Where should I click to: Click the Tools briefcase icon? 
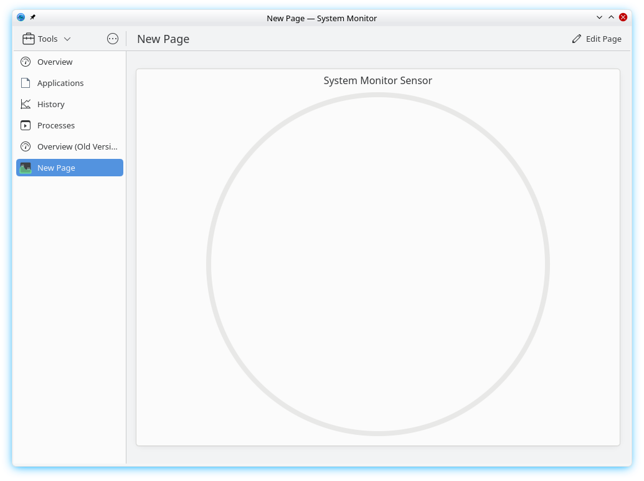[x=29, y=39]
